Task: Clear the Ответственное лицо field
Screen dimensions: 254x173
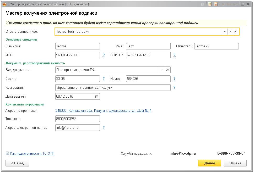Action: tap(230, 32)
